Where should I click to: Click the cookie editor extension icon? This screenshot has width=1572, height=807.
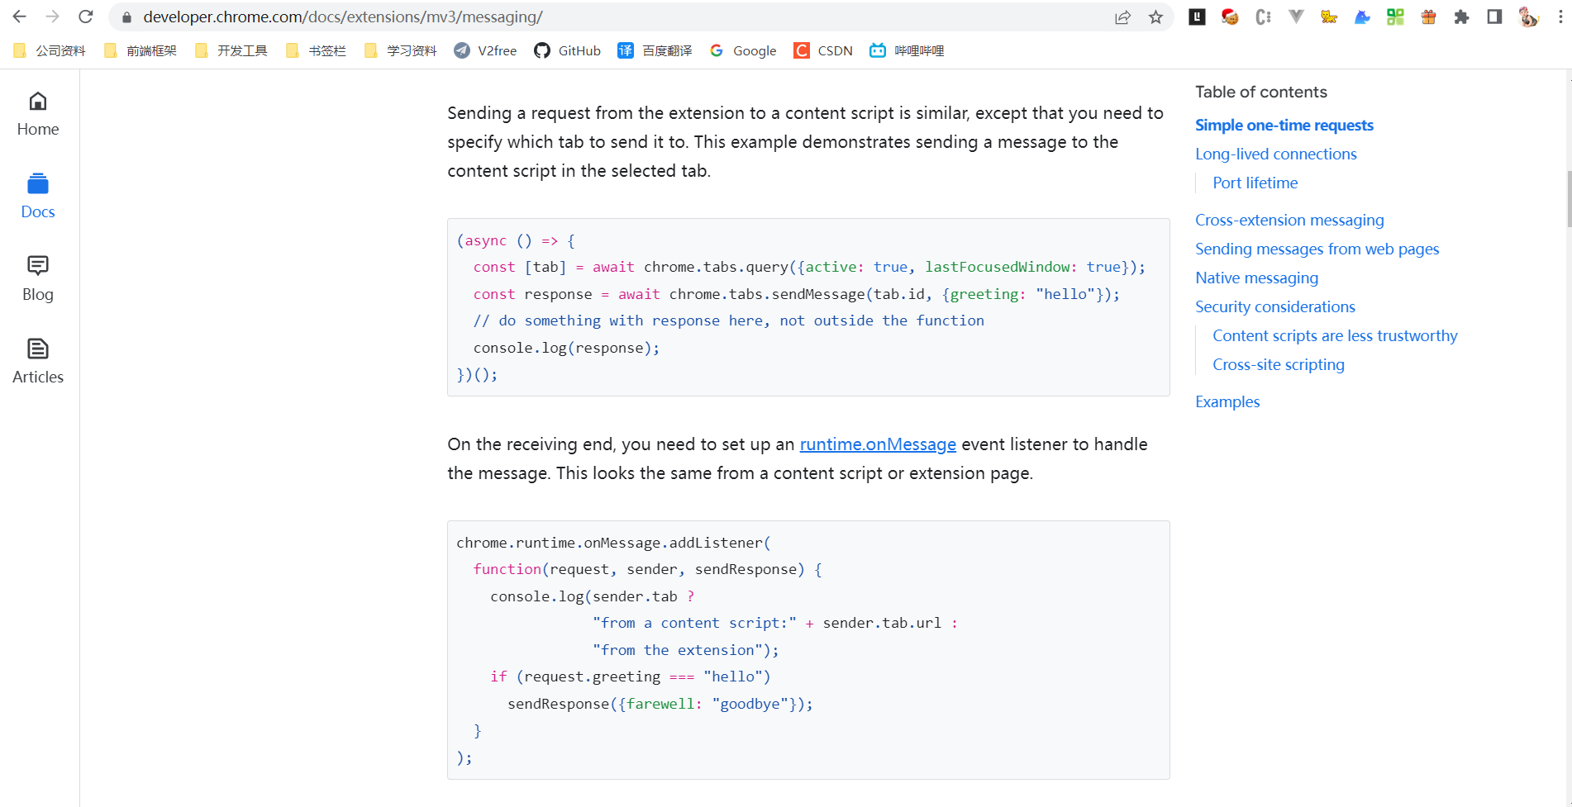click(1230, 17)
